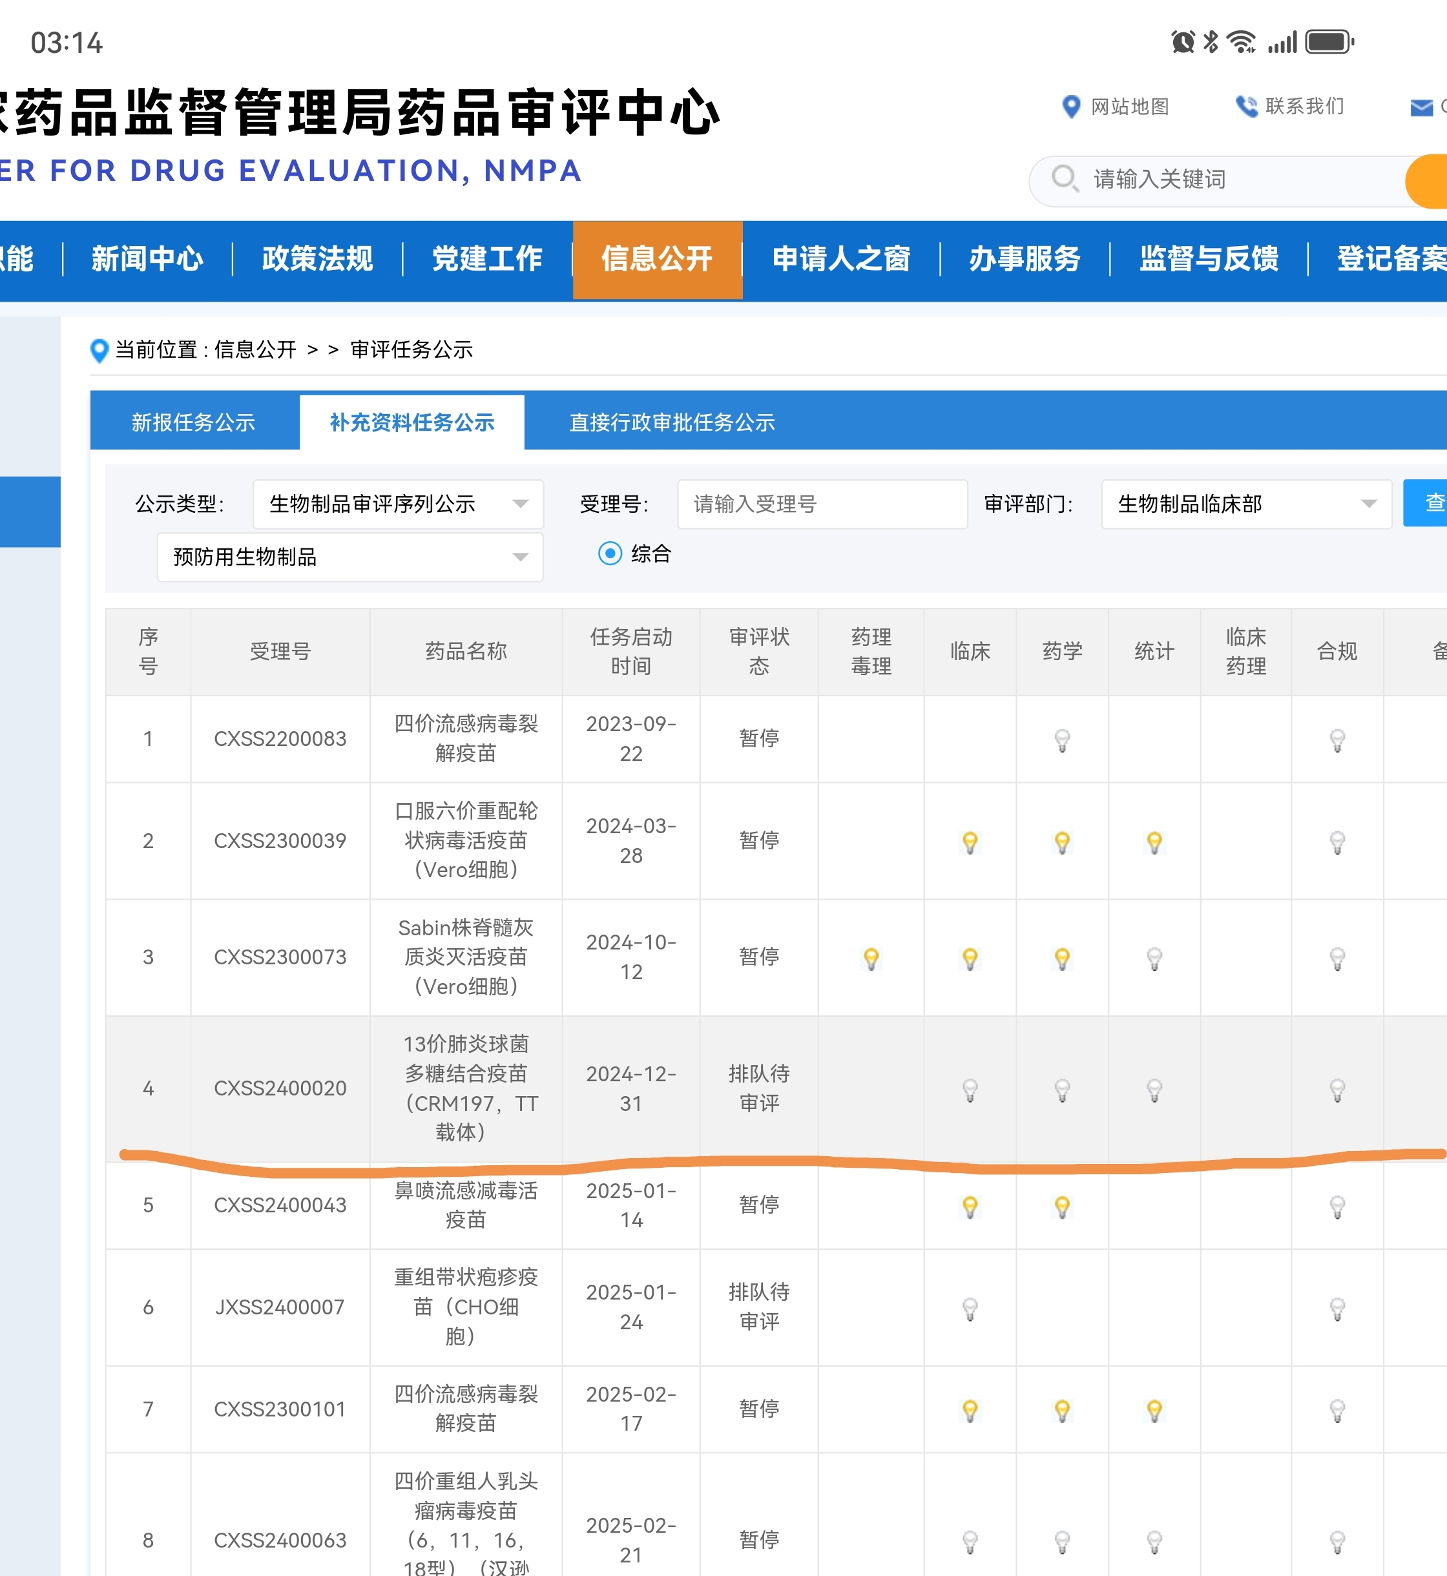The height and width of the screenshot is (1576, 1447).
Task: Open 办事服务 navigation menu
Action: pyautogui.click(x=1025, y=258)
